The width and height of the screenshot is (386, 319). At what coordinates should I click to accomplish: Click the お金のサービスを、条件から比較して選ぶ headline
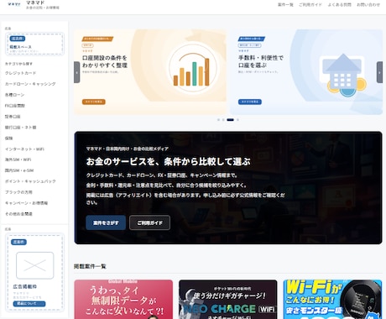point(168,161)
